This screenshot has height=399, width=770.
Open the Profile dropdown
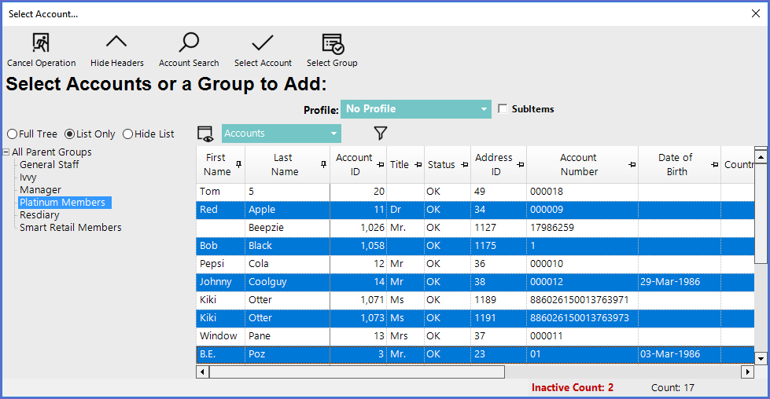coord(484,109)
